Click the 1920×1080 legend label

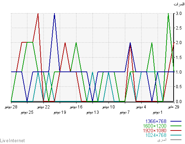point(155,130)
